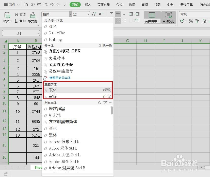Screen dimensions: 210x177
Task: Open the Review (审阅) tab
Action: 145,5
